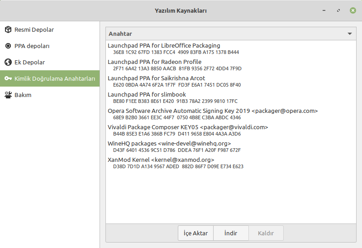
Task: Click fingerprint B44B 85E3 E1A6 386B FC79
Action: 144,134
